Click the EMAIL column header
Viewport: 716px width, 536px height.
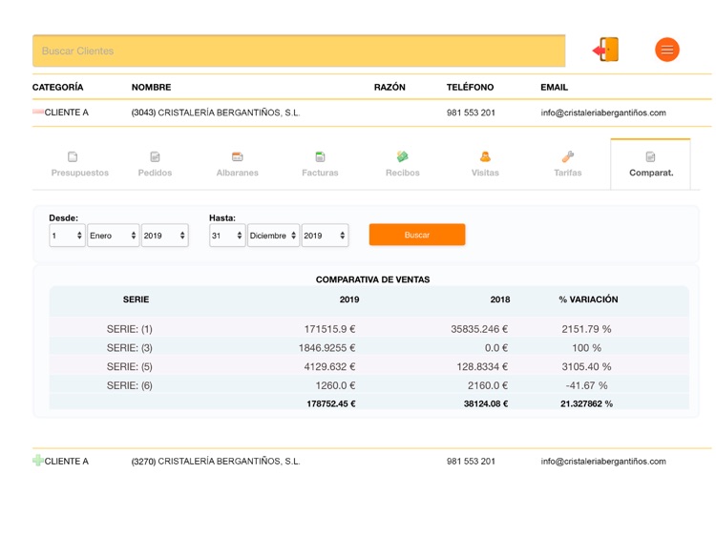pos(555,87)
